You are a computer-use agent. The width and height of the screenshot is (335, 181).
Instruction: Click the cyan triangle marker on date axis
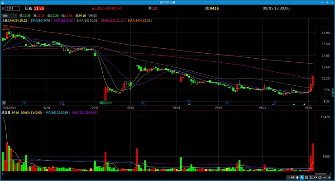pyautogui.click(x=294, y=104)
